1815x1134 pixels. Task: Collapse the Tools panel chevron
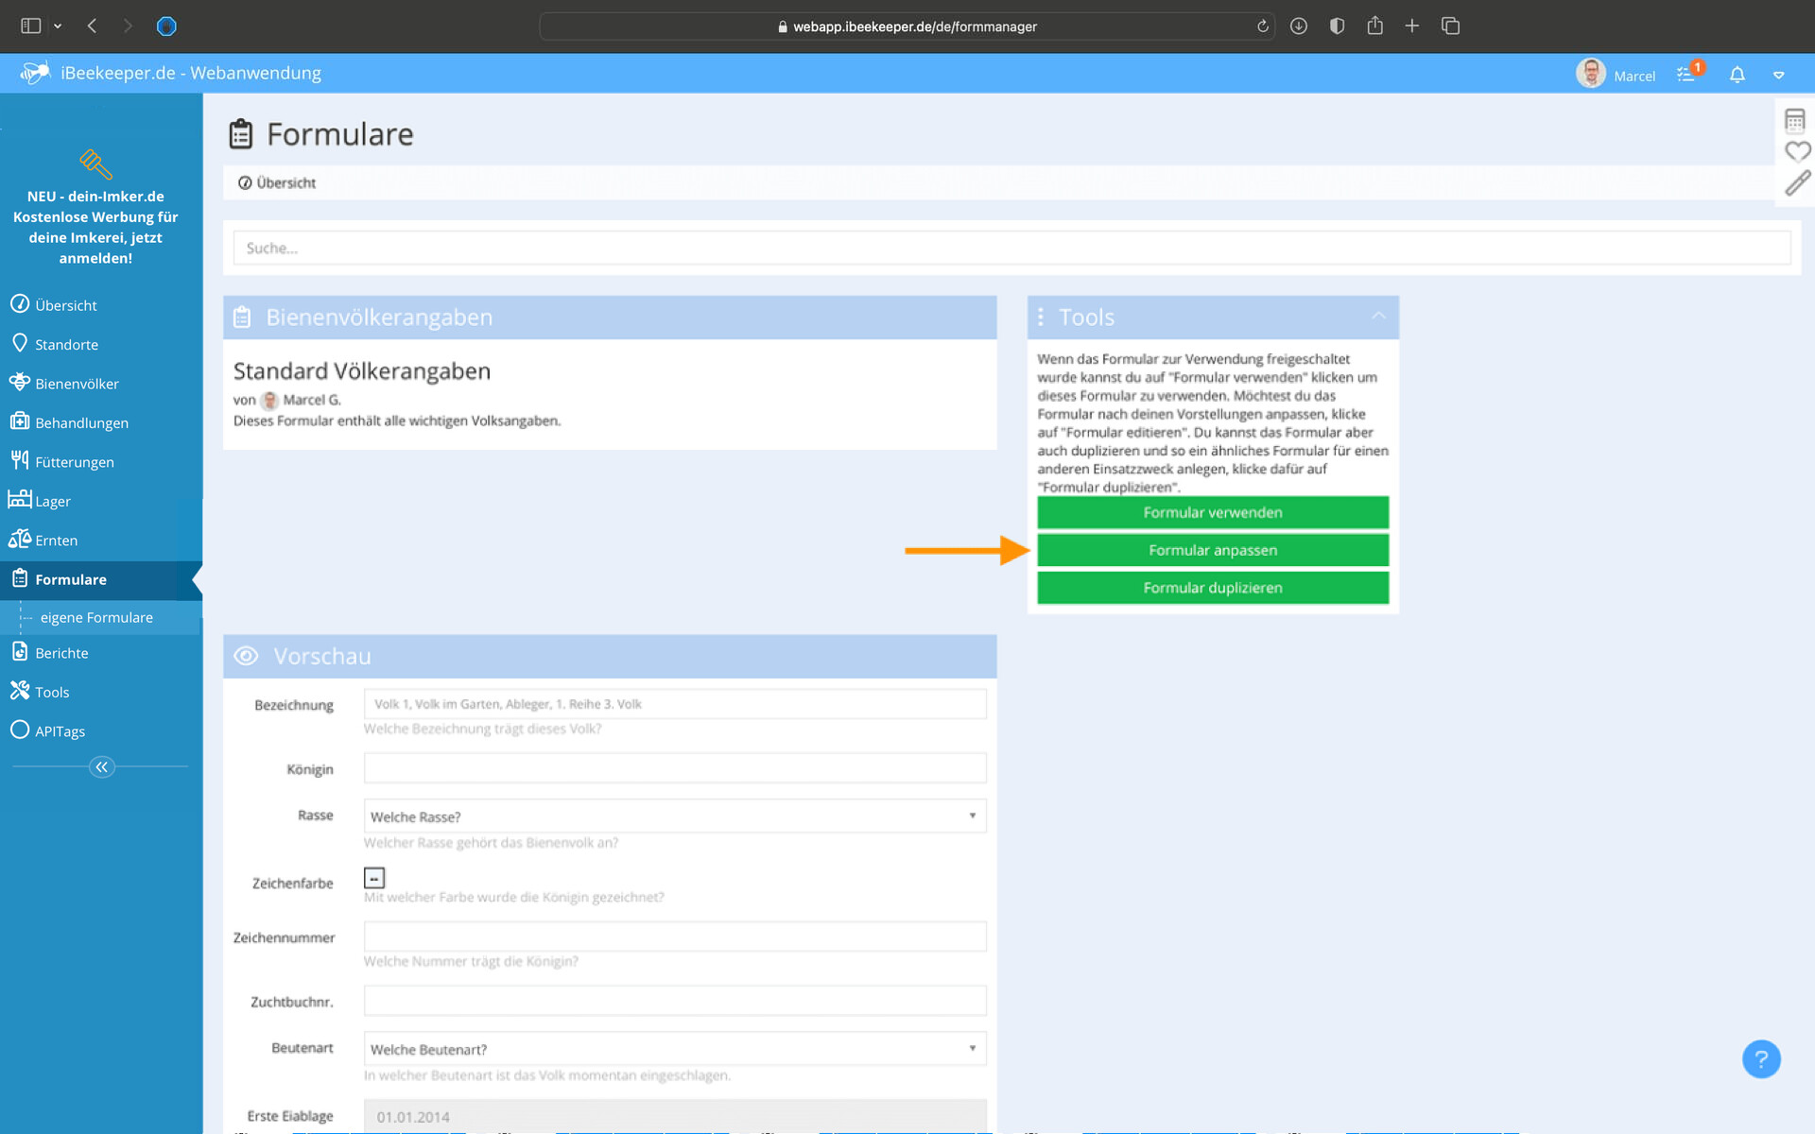click(1378, 317)
